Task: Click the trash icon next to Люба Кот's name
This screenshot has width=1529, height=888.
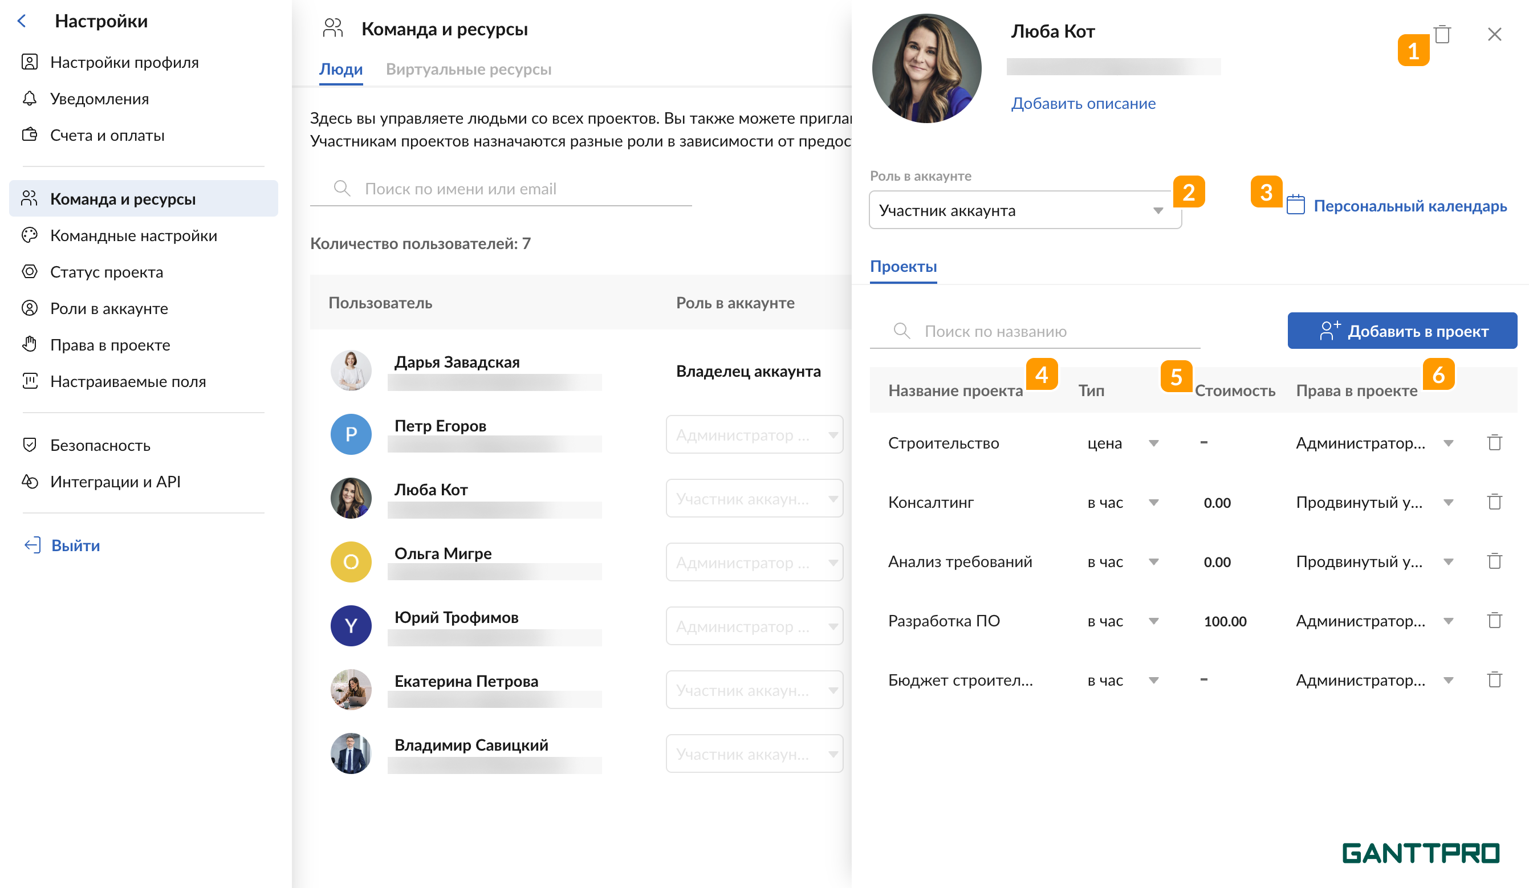Action: [1442, 34]
